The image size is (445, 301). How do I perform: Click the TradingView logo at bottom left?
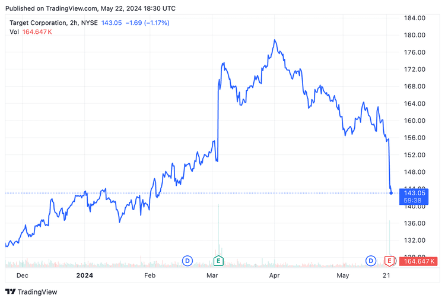[31, 292]
